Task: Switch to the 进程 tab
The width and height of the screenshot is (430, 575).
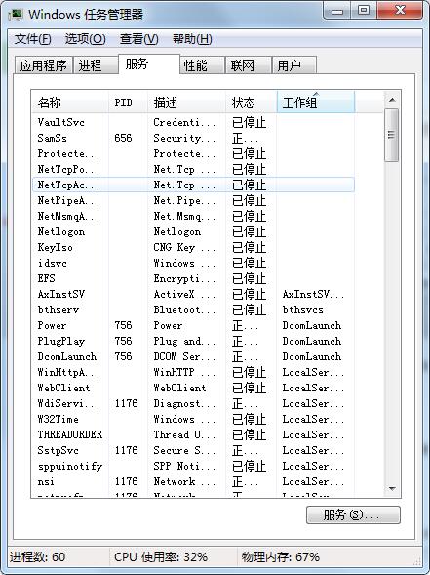Action: [96, 65]
